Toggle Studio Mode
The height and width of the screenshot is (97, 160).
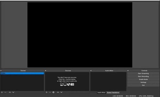(143, 79)
